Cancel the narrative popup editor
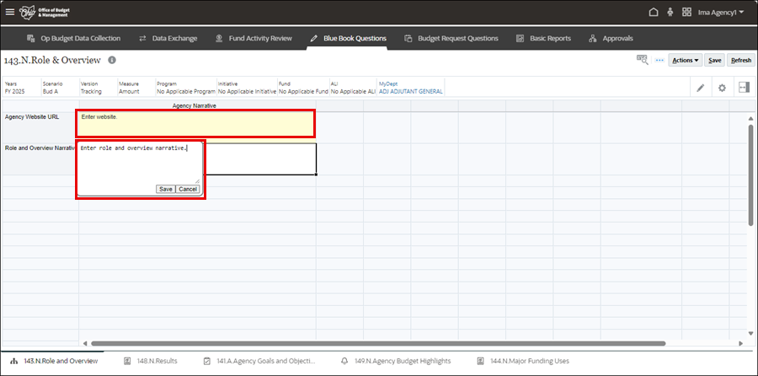The height and width of the screenshot is (376, 758). coord(188,189)
